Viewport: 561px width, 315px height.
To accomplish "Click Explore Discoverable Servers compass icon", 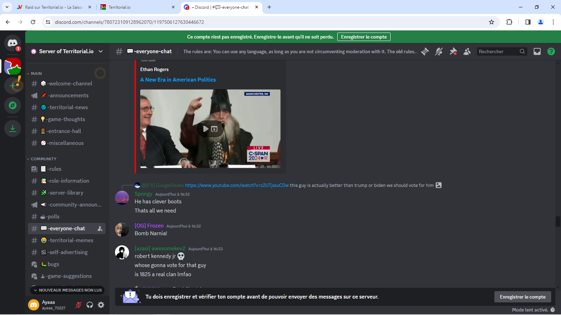I will [x=13, y=105].
